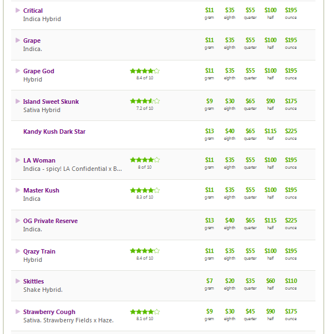Expand the Skittles row arrow

pyautogui.click(x=18, y=281)
